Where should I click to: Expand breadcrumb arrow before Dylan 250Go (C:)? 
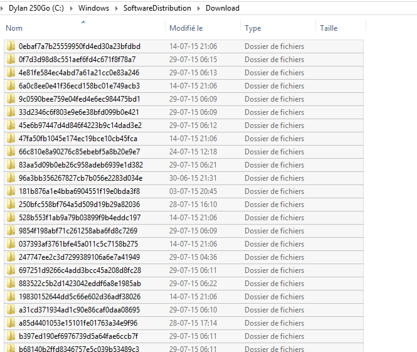[2, 8]
